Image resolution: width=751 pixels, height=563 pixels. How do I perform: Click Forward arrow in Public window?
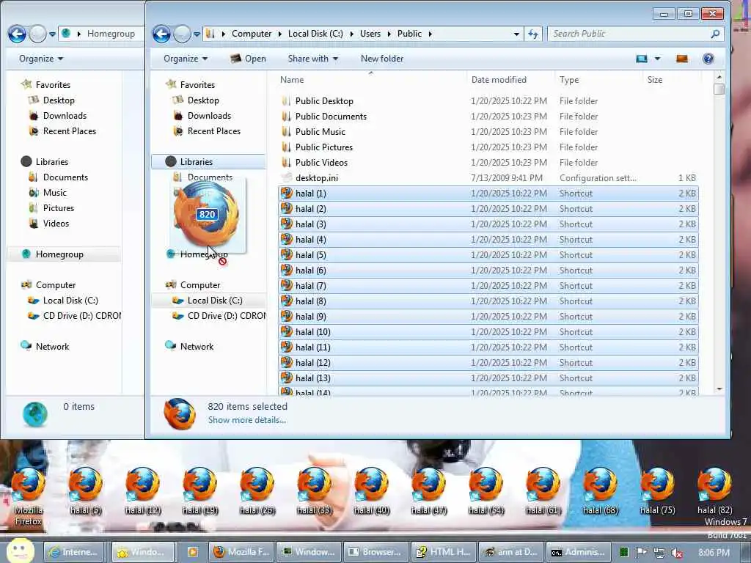(182, 34)
